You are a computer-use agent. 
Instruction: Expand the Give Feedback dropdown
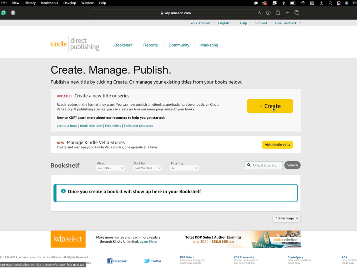coord(287,23)
